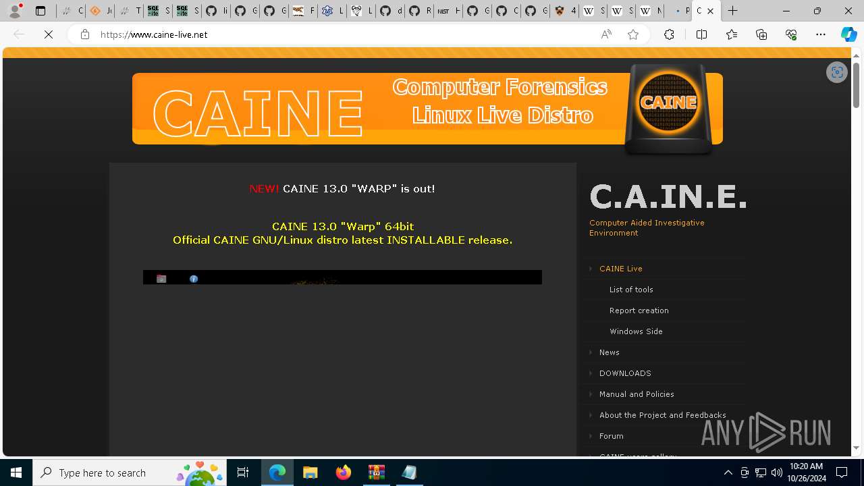
Task: Switch to the GitHub 'li' tab
Action: click(x=216, y=11)
